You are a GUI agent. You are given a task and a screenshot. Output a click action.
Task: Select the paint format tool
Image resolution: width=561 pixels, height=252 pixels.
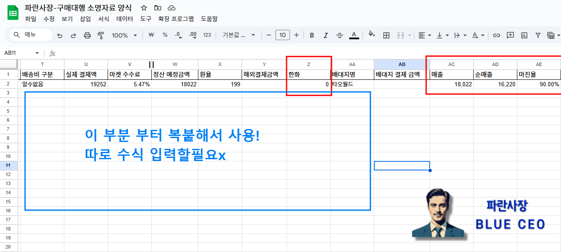click(x=100, y=35)
